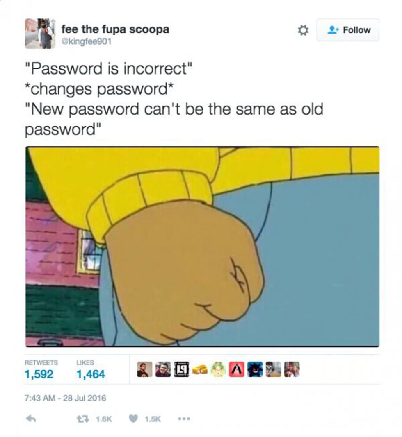Click the reply arrow icon

click(31, 418)
